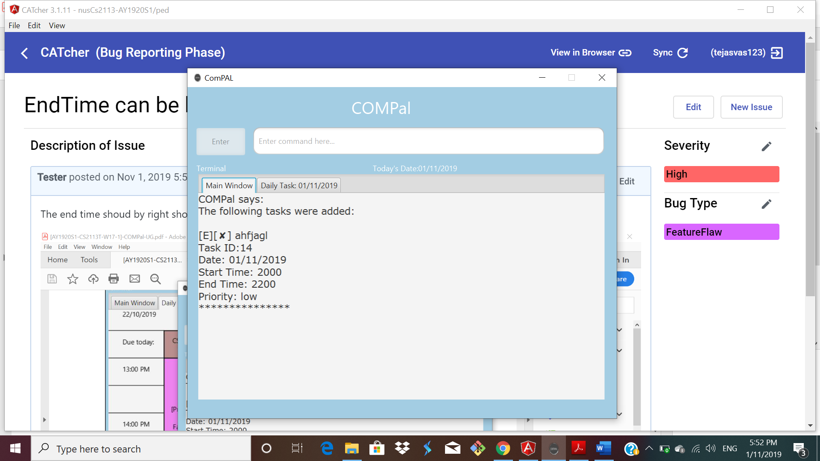Open Adobe Acrobat from the taskbar

(578, 449)
